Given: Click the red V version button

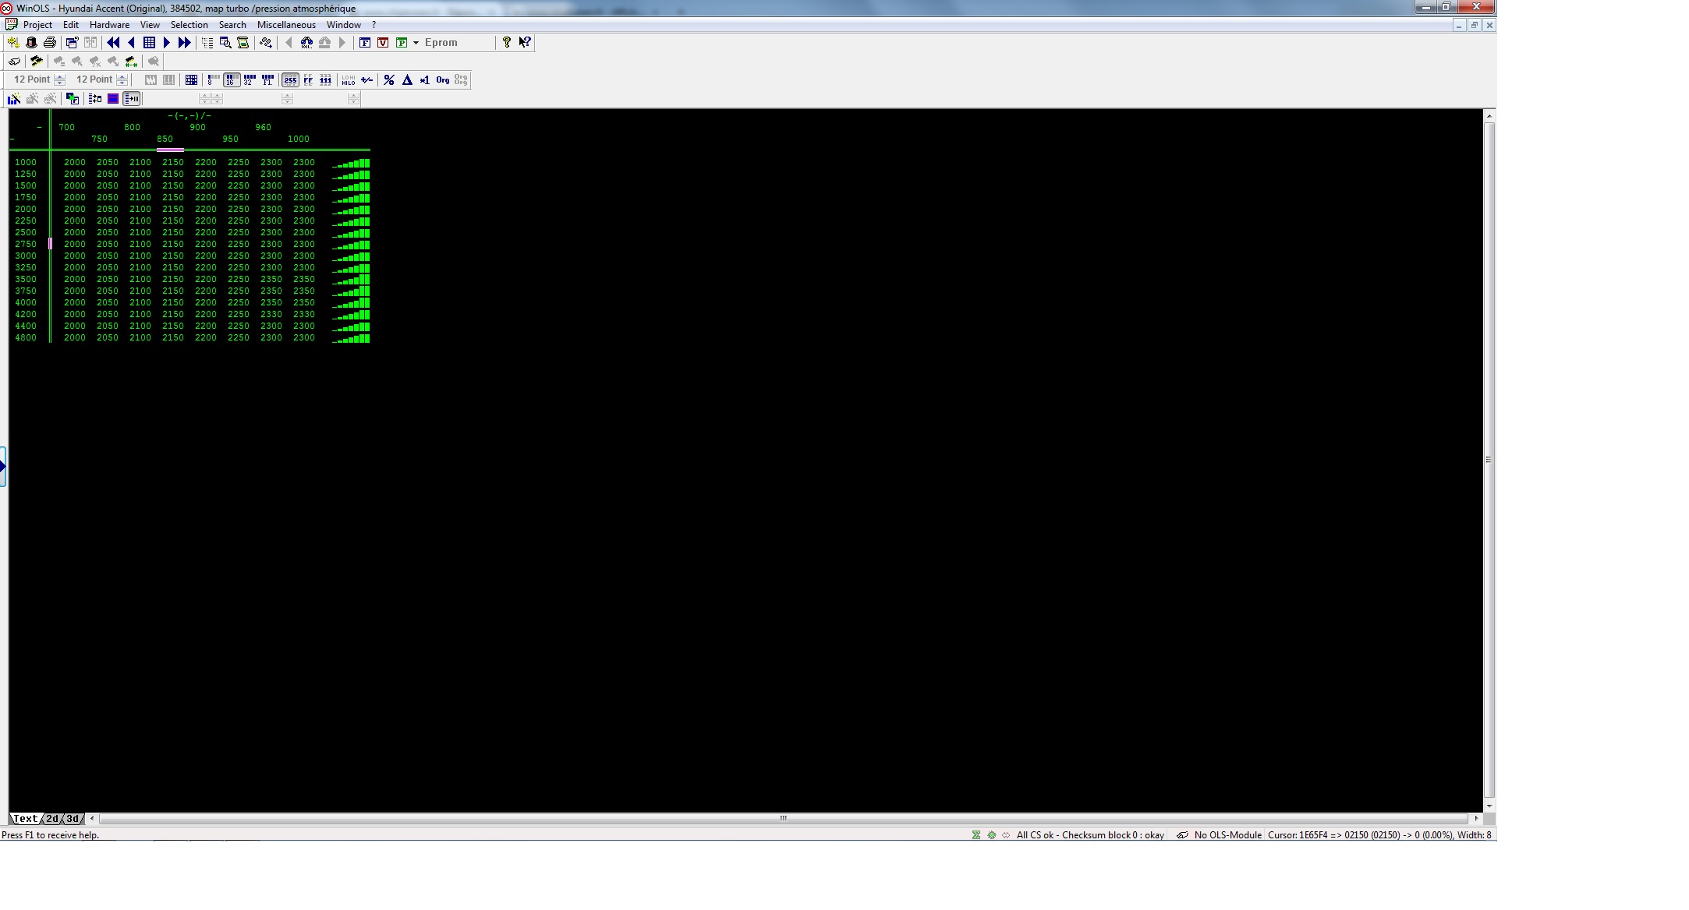Looking at the screenshot, I should (383, 43).
